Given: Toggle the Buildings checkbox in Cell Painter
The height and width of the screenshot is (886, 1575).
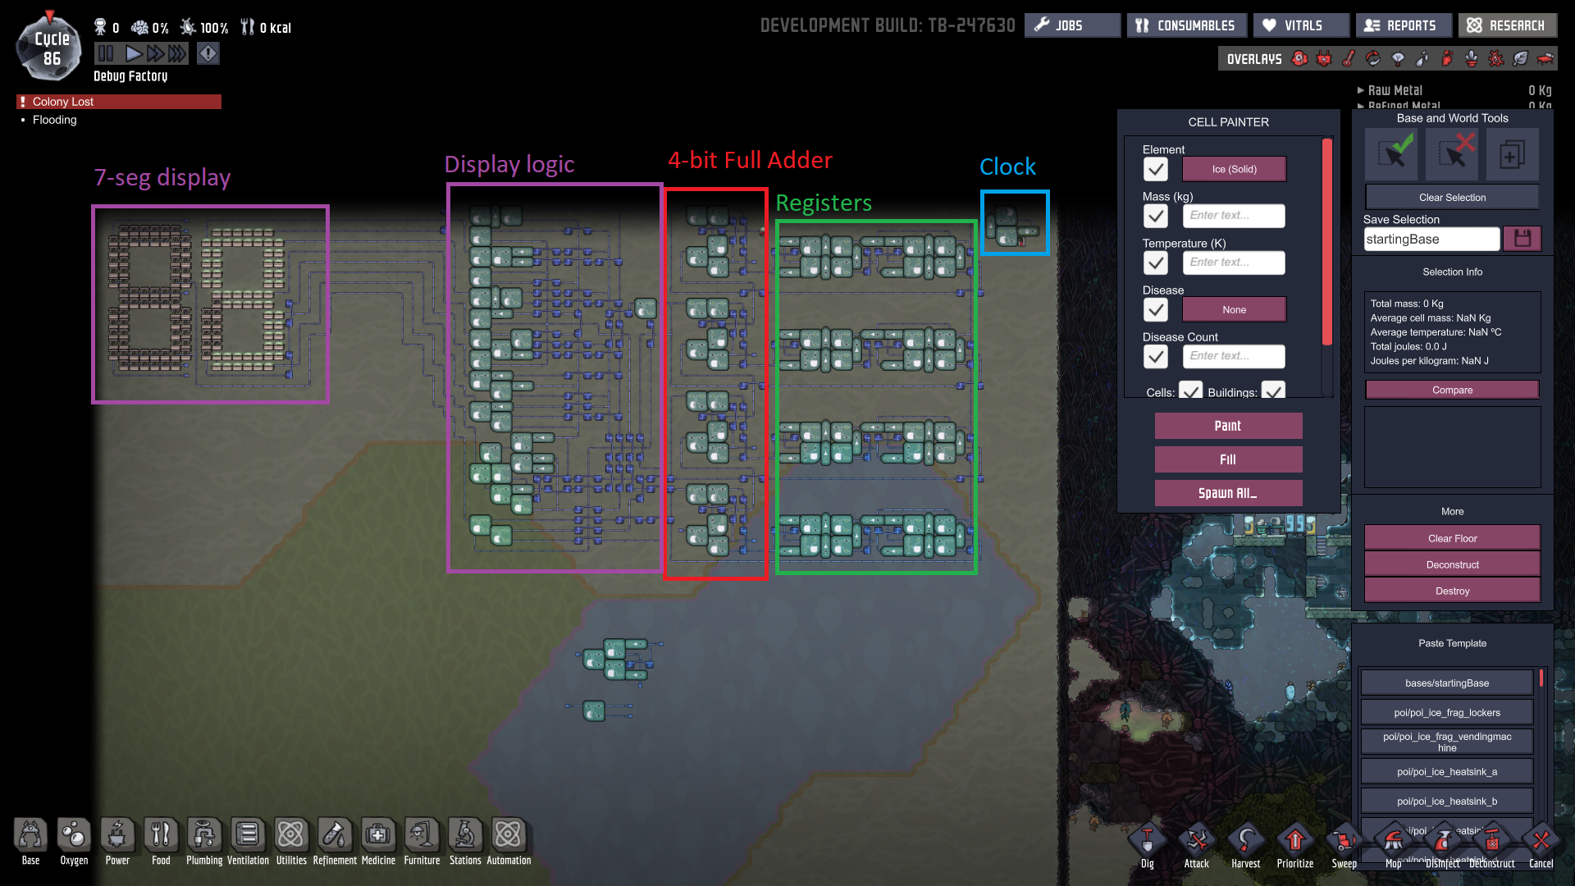Looking at the screenshot, I should coord(1273,391).
